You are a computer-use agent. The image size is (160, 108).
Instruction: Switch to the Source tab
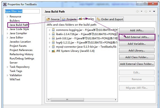tap(53, 19)
